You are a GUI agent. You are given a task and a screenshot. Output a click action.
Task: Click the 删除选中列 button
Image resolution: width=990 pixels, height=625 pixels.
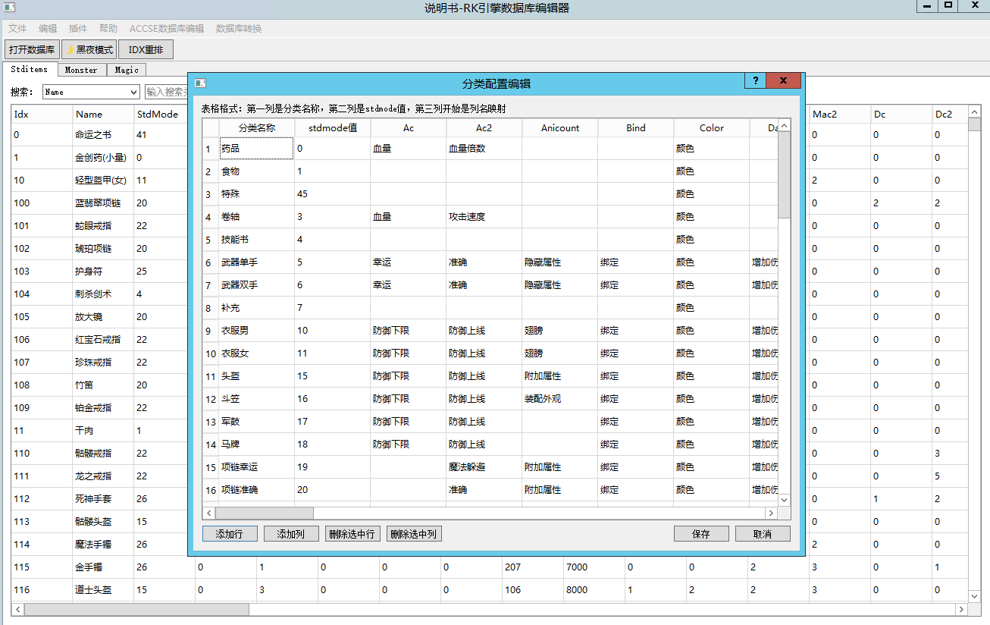[x=414, y=534]
